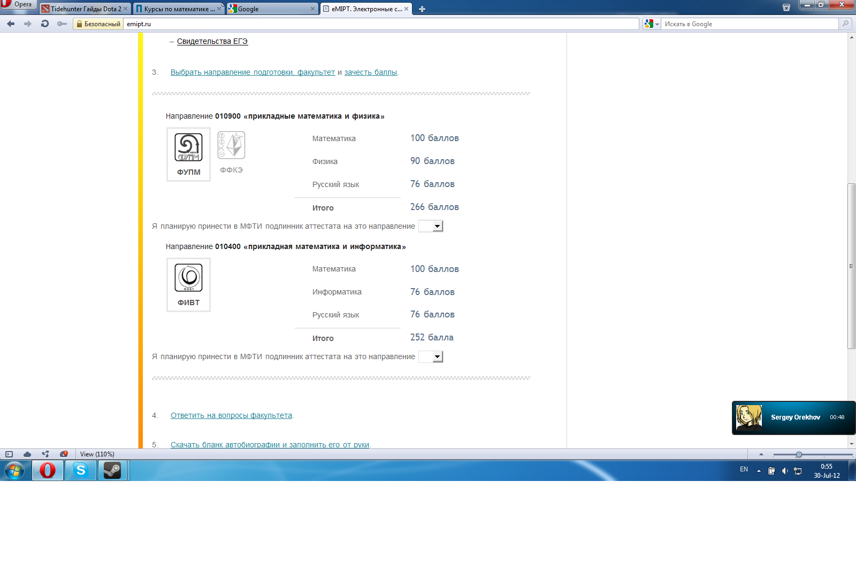856x574 pixels.
Task: Open Steam from the Windows taskbar
Action: [112, 470]
